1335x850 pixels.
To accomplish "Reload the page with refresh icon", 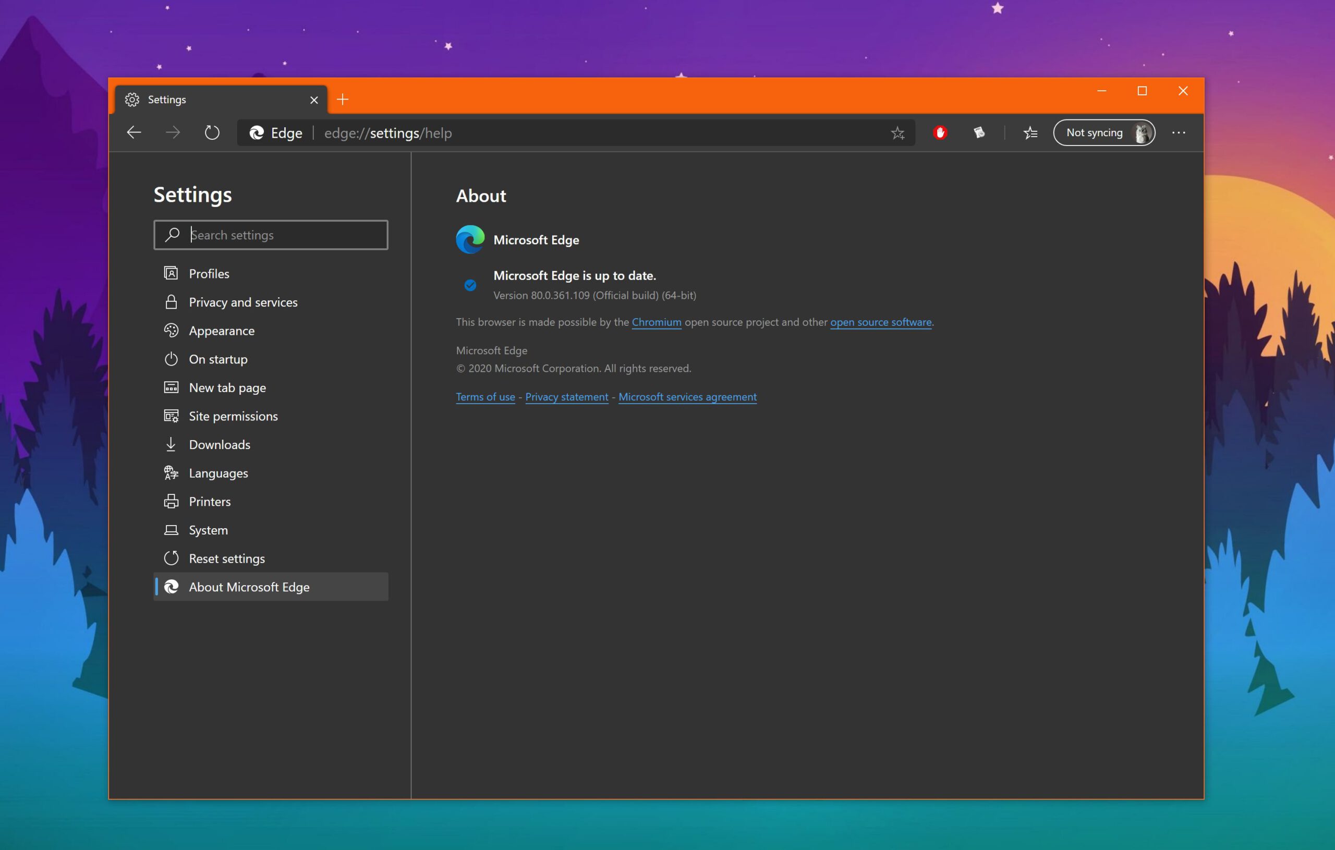I will point(212,132).
